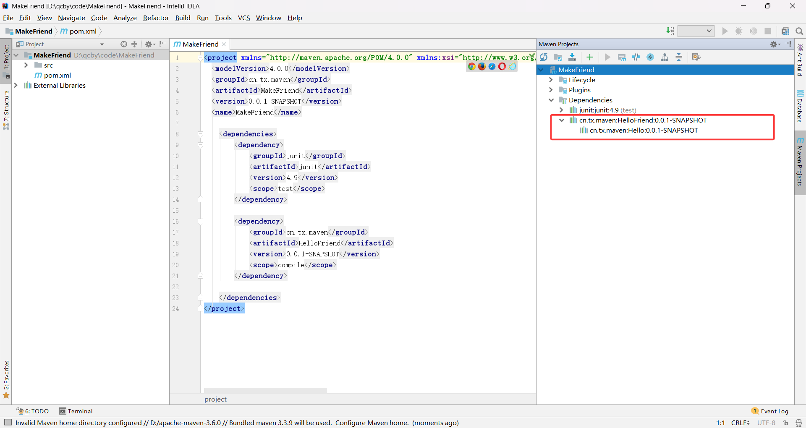The height and width of the screenshot is (428, 806).
Task: Open the Build menu
Action: 183,18
